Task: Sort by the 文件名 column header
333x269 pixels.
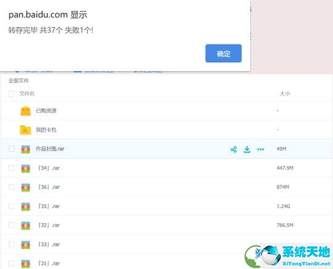Action: pos(27,94)
